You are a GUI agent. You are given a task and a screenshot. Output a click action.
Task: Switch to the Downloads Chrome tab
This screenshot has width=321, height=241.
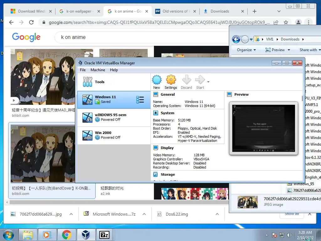223,11
